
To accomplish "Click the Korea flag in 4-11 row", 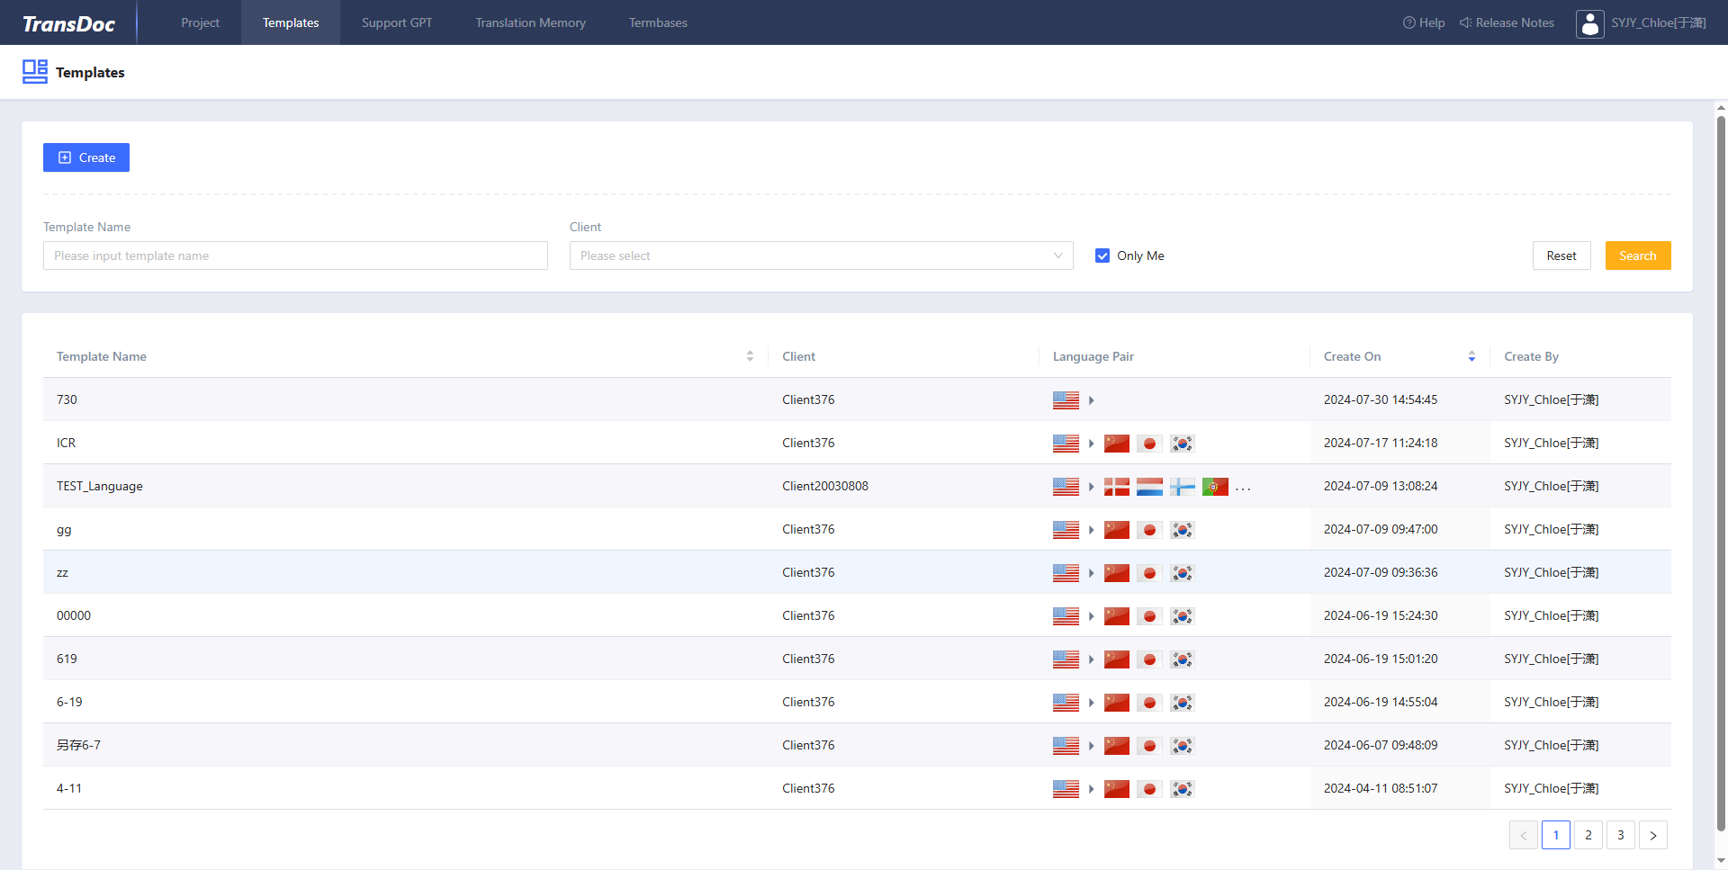I will (1183, 789).
